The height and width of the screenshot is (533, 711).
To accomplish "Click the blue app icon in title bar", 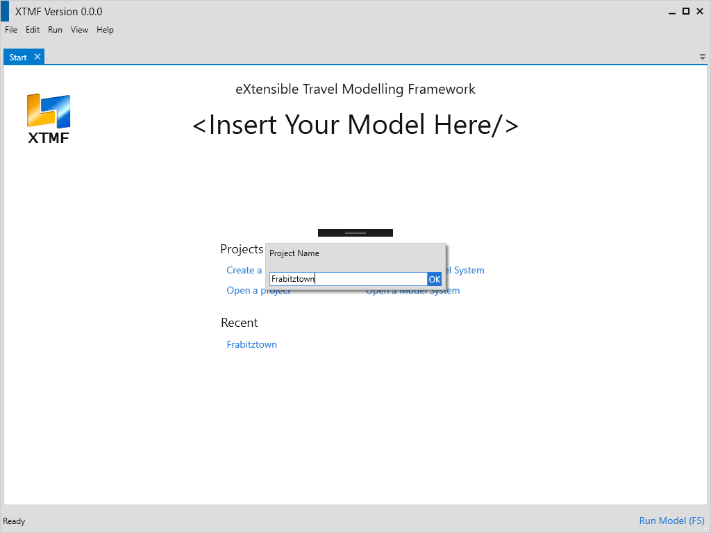I will point(5,11).
